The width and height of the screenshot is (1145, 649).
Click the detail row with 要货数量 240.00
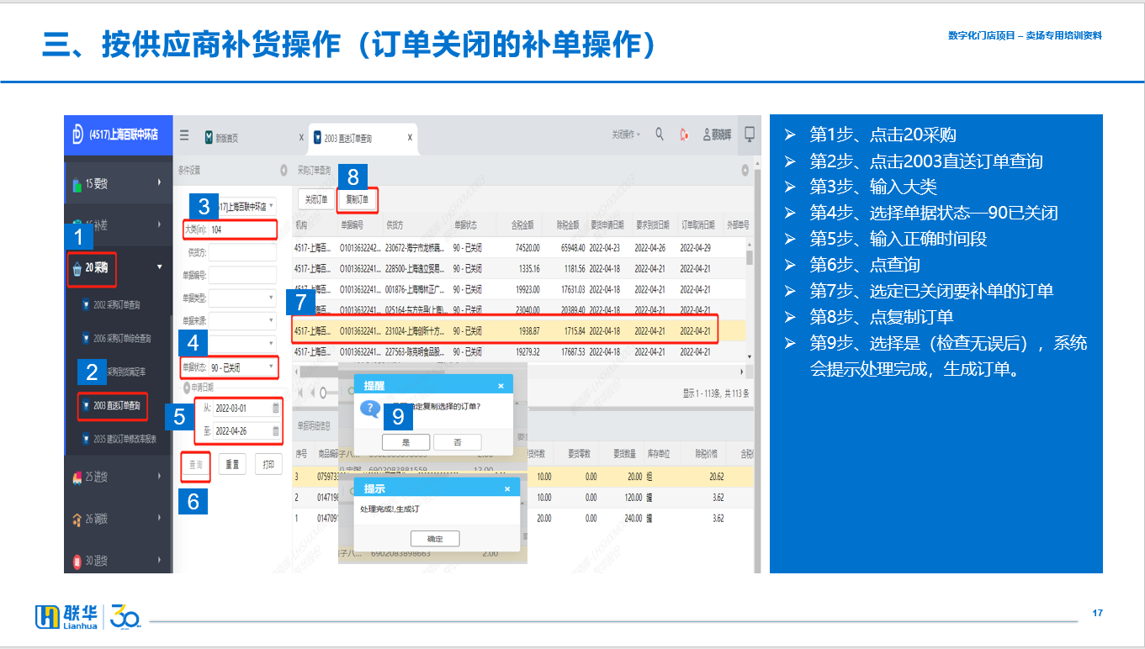click(x=521, y=519)
